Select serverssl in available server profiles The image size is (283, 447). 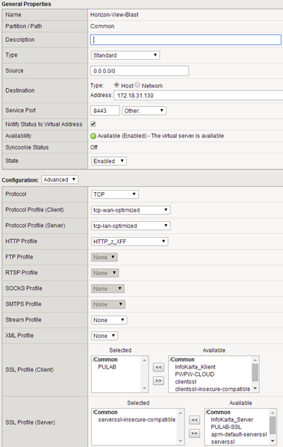223,442
